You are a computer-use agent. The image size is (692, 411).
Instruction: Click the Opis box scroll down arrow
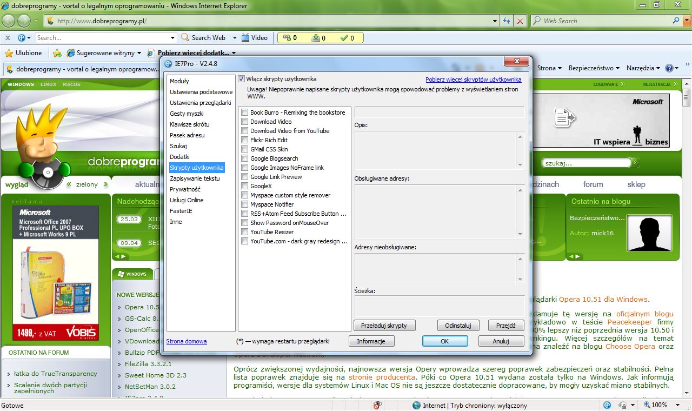point(520,164)
